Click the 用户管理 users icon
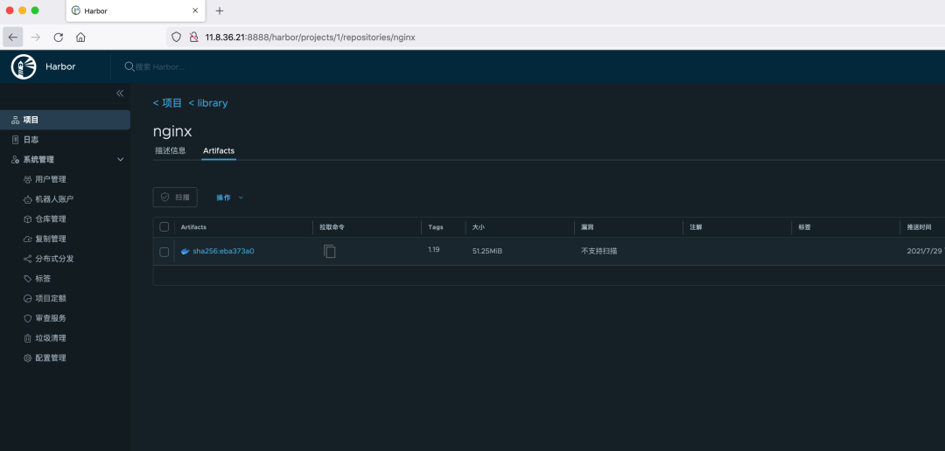The image size is (945, 451). (x=27, y=179)
